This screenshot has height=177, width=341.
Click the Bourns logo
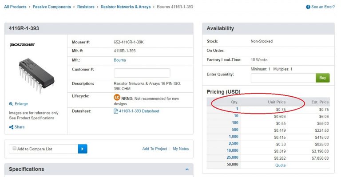point(22,45)
